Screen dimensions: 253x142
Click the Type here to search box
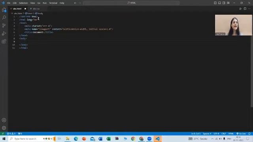32,139
